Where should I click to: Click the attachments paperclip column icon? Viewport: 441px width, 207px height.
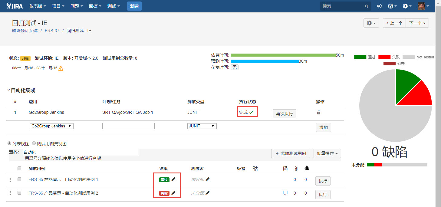[296, 169]
